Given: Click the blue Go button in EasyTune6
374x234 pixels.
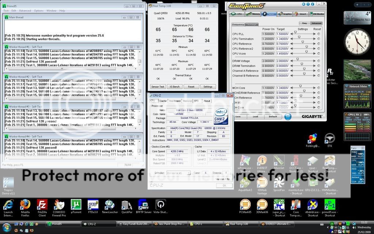Looking at the screenshot, I should [x=288, y=117].
